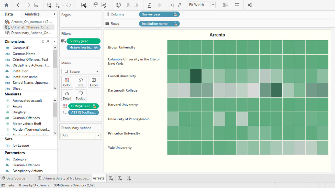Open the Show Me cards dropdown arrow
The image size is (335, 188).
pyautogui.click(x=231, y=5)
